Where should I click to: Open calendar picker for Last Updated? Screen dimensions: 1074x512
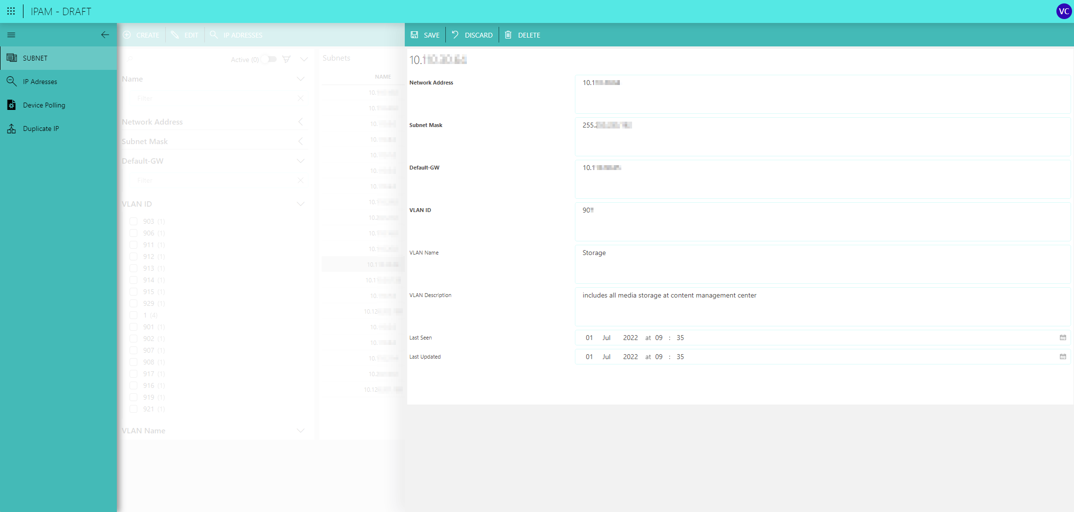(x=1063, y=357)
